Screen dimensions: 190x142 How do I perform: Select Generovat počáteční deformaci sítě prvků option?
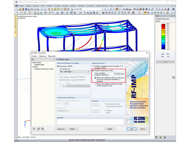(95, 78)
